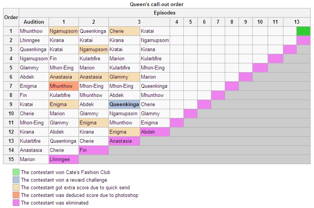Click the eliminated Abdek cell in row 12
The width and height of the screenshot is (314, 208).
coord(155,132)
